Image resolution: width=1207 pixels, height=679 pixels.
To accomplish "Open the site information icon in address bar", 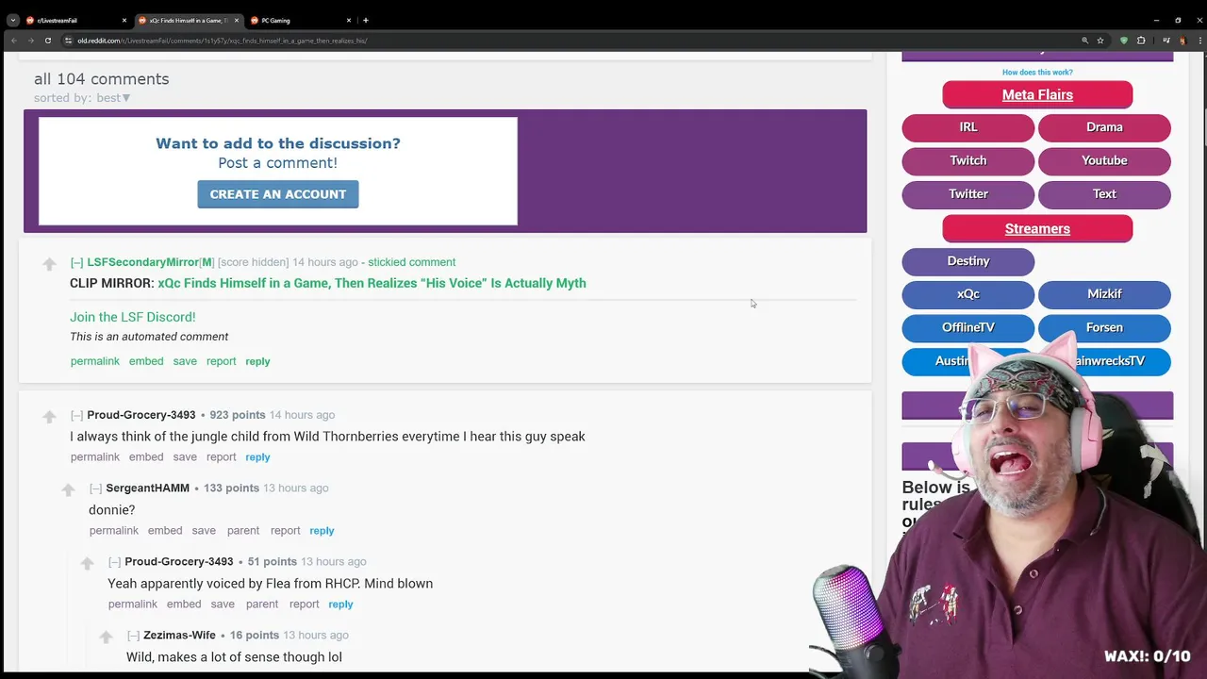I will (x=68, y=41).
